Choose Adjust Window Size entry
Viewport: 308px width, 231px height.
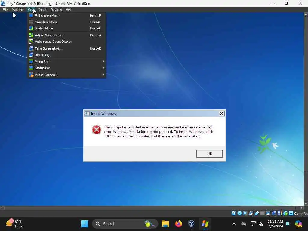coord(66,35)
